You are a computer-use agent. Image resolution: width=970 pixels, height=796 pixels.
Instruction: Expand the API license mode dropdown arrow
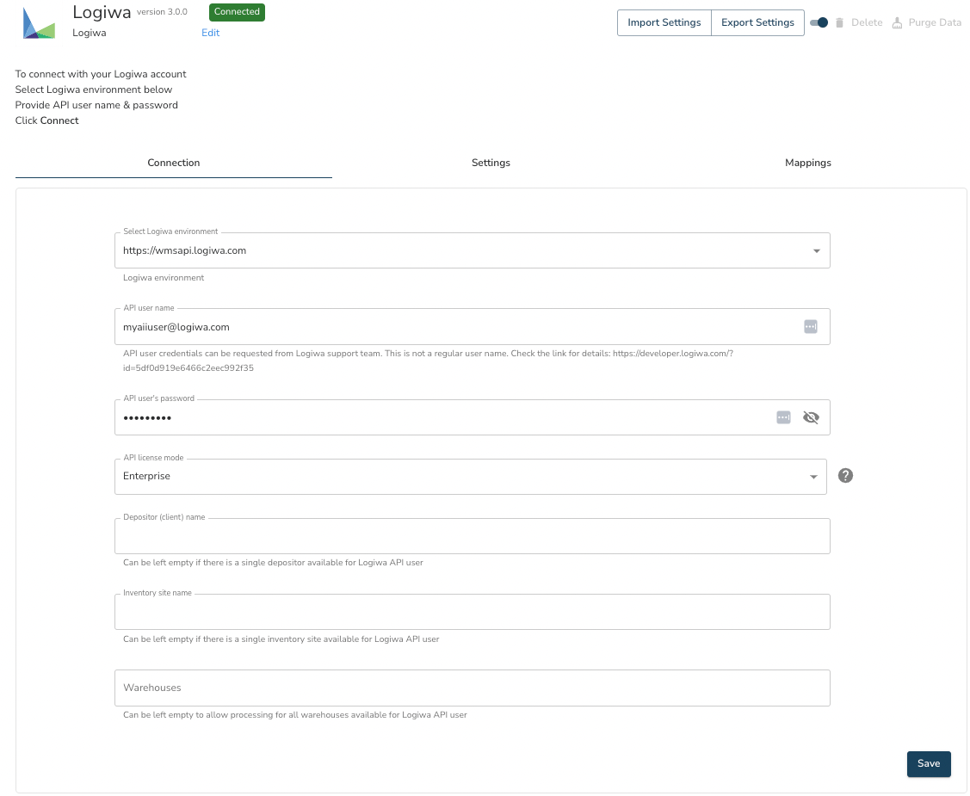[x=813, y=477]
